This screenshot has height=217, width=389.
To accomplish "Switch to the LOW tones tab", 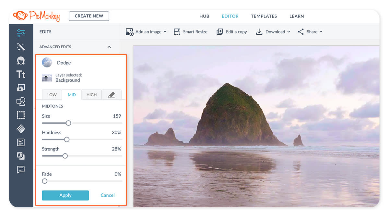I will tap(52, 95).
